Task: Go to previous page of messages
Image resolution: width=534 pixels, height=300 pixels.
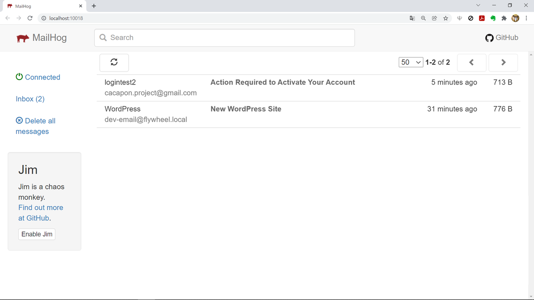Action: coord(471,62)
